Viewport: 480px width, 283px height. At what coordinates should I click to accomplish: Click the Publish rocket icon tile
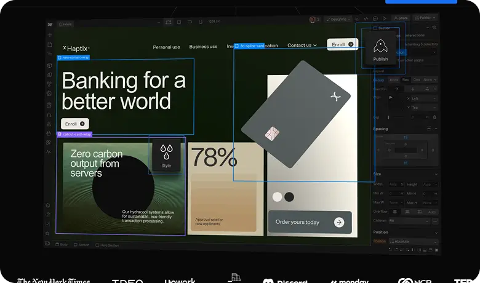[380, 48]
